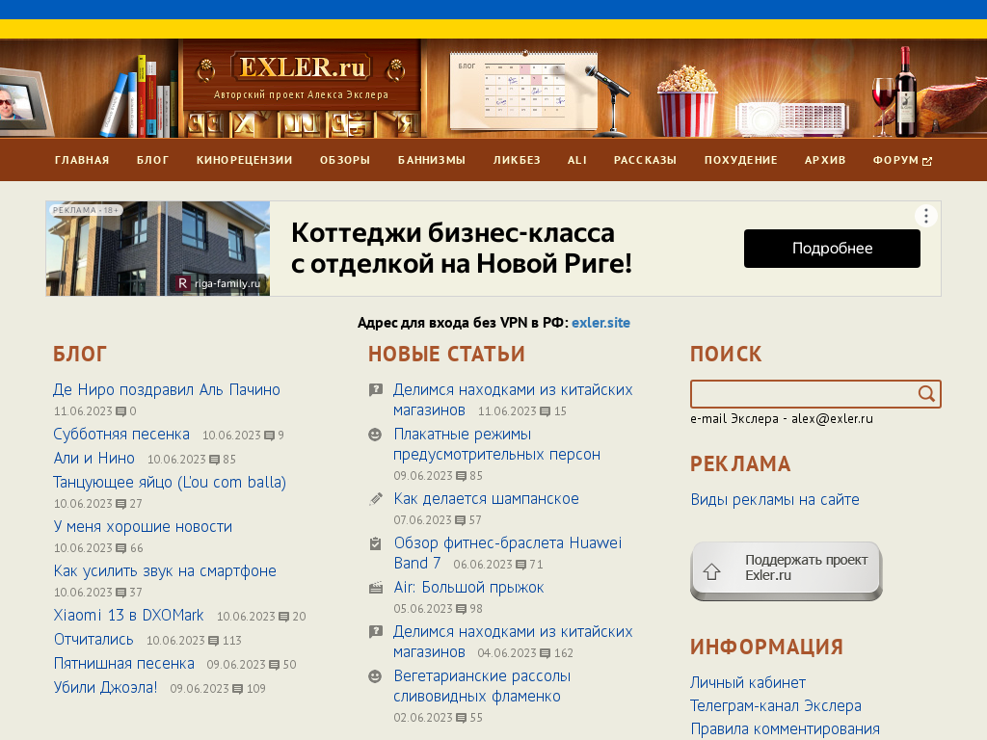The height and width of the screenshot is (740, 987).
Task: Open 'Вегетарианские рассолы сливовидных фламенко' article
Action: click(482, 686)
